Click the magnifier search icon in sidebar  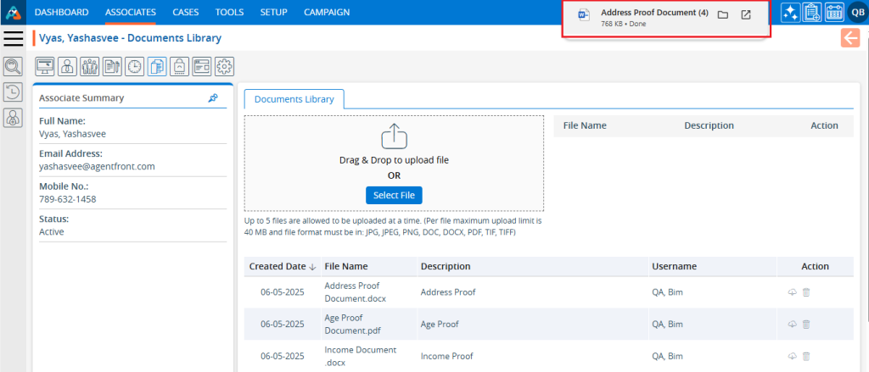[x=14, y=66]
